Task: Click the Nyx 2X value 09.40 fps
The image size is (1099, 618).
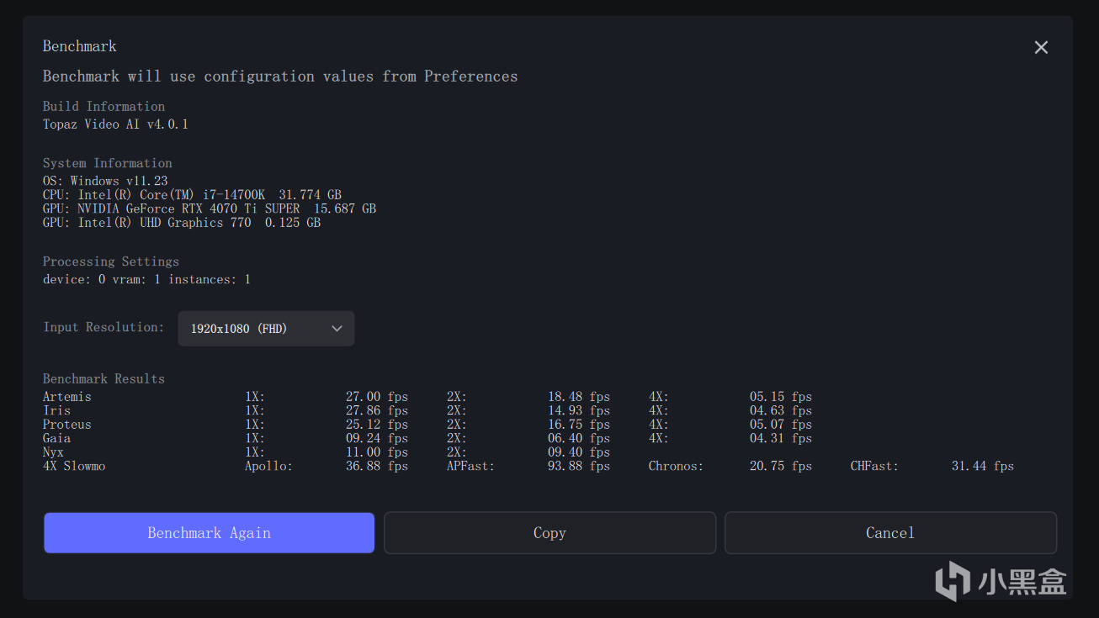Action: 579,452
